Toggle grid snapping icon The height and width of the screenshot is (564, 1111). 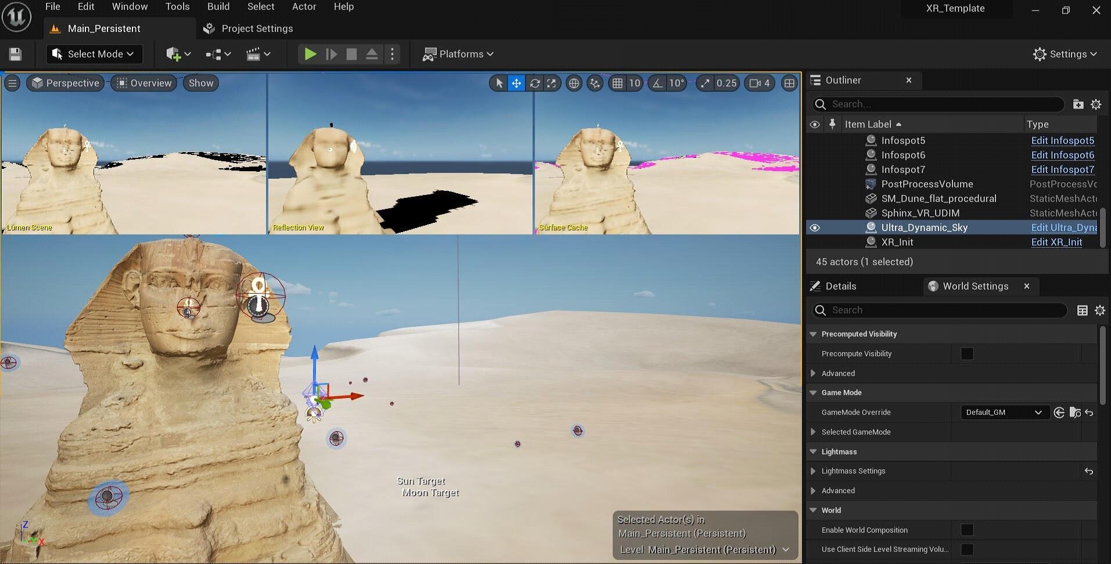click(617, 83)
